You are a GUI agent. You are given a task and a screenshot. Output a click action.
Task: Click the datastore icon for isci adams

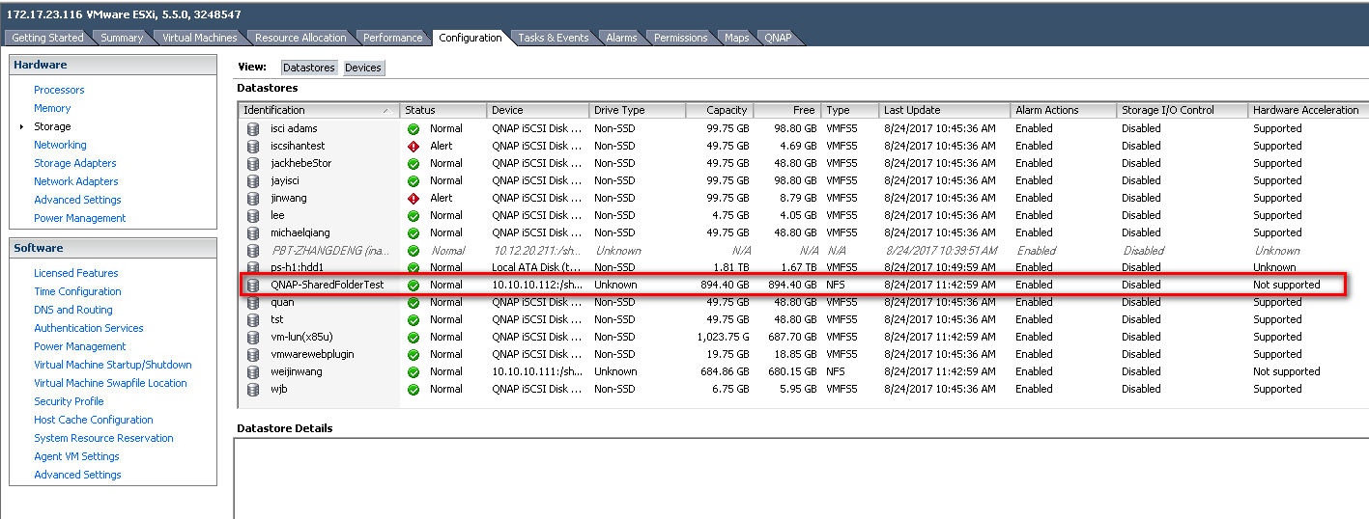tap(253, 128)
